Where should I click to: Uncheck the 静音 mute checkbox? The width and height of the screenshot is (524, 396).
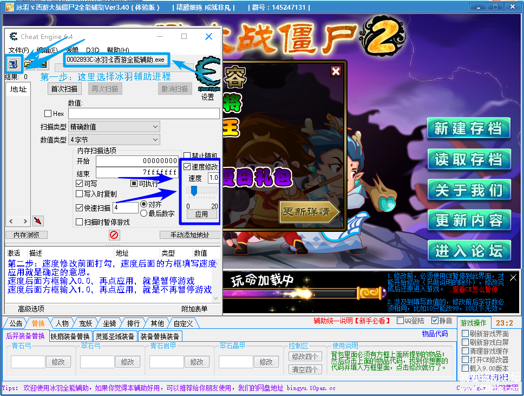(435, 320)
